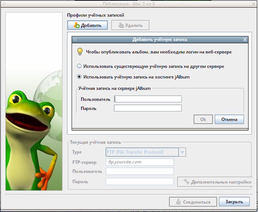Close the Публикация window

coord(254,4)
